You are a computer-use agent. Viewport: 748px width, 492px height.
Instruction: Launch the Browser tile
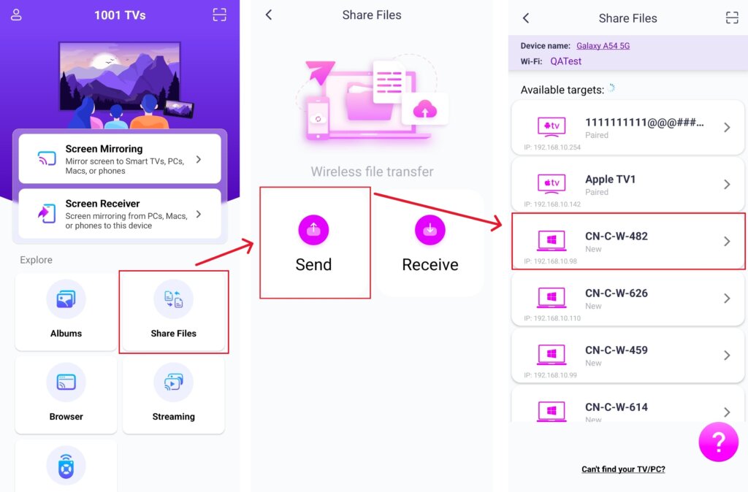[66, 395]
